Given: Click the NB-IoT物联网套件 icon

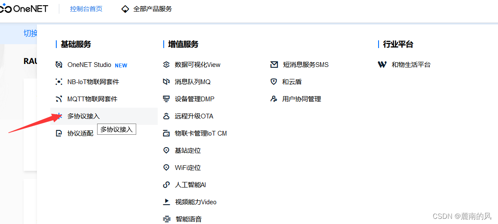Looking at the screenshot, I should (x=59, y=82).
